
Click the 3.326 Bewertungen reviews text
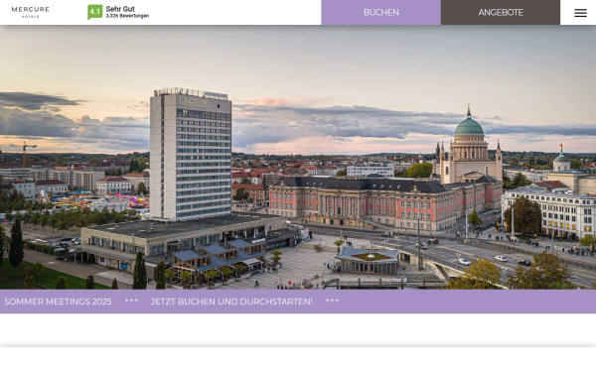pyautogui.click(x=127, y=16)
